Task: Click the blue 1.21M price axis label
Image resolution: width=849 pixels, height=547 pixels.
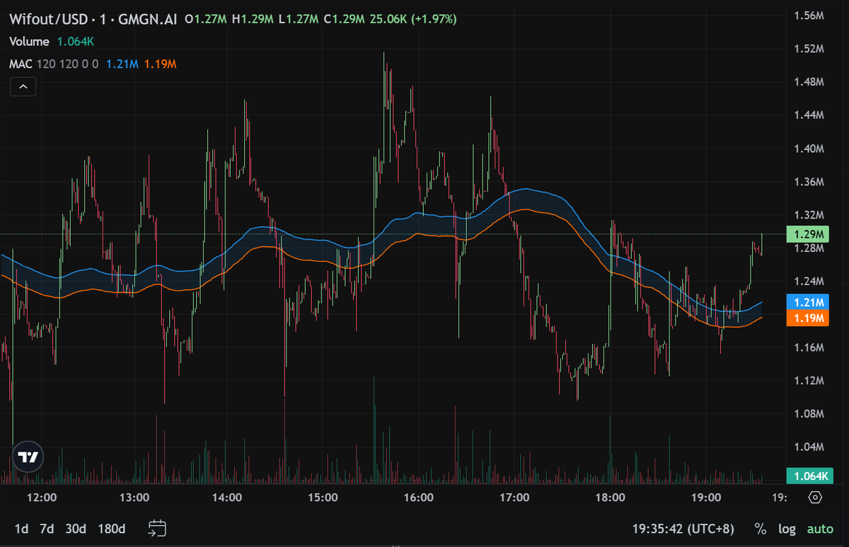Action: click(807, 303)
